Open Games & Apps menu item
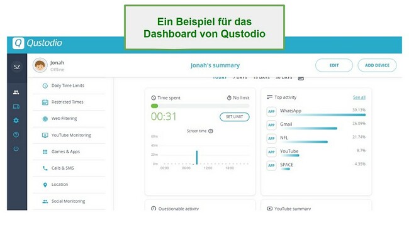The image size is (409, 230). (x=69, y=151)
